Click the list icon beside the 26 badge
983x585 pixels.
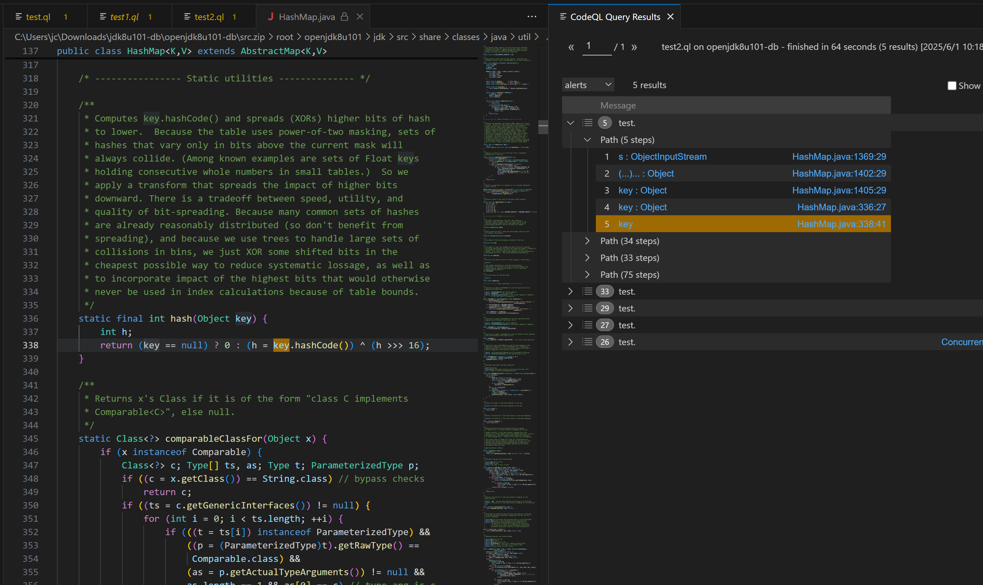pyautogui.click(x=587, y=342)
